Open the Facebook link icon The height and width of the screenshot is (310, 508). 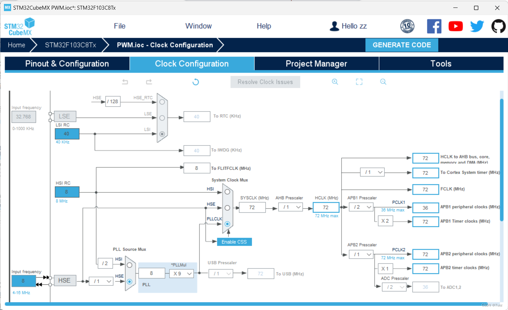(434, 26)
